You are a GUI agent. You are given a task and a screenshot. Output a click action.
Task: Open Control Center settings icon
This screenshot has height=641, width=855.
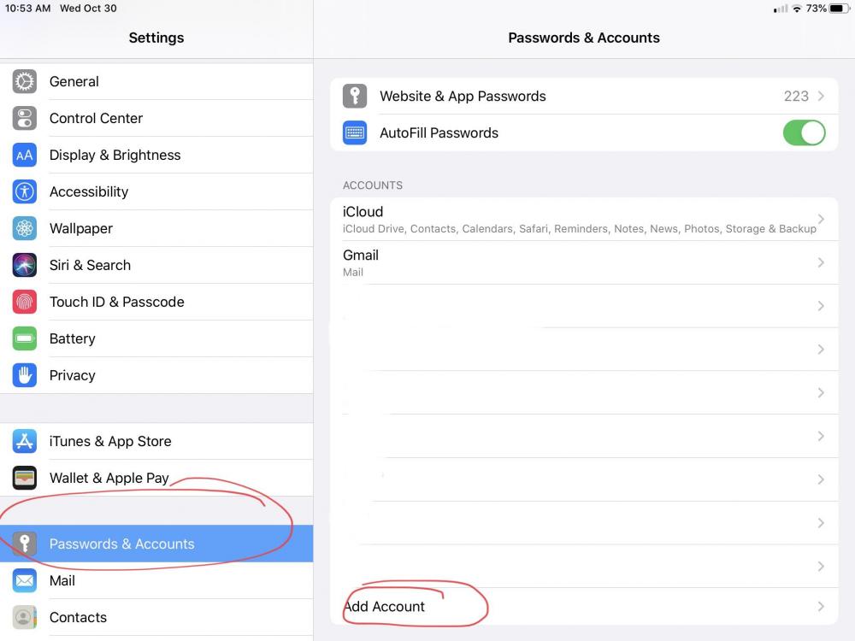pyautogui.click(x=25, y=119)
